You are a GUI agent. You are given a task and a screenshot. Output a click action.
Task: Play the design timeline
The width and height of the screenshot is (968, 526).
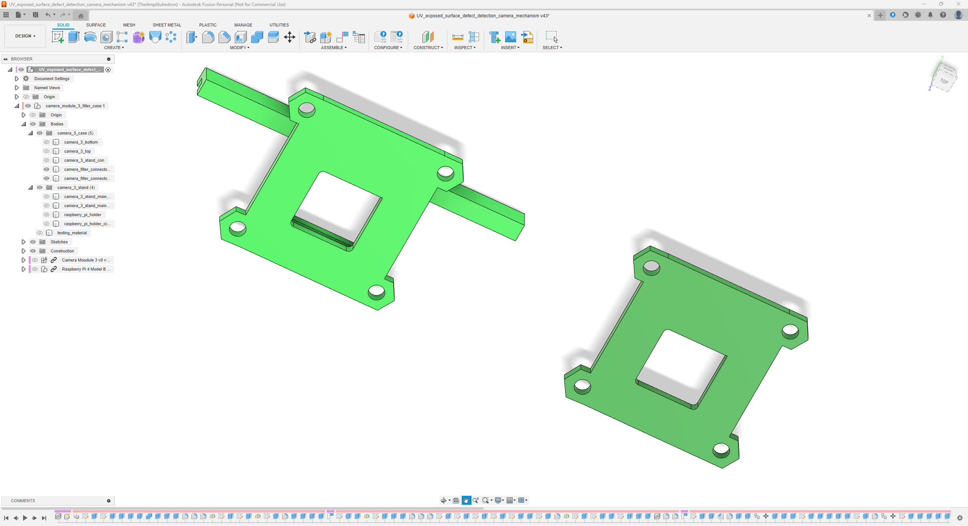coord(25,518)
